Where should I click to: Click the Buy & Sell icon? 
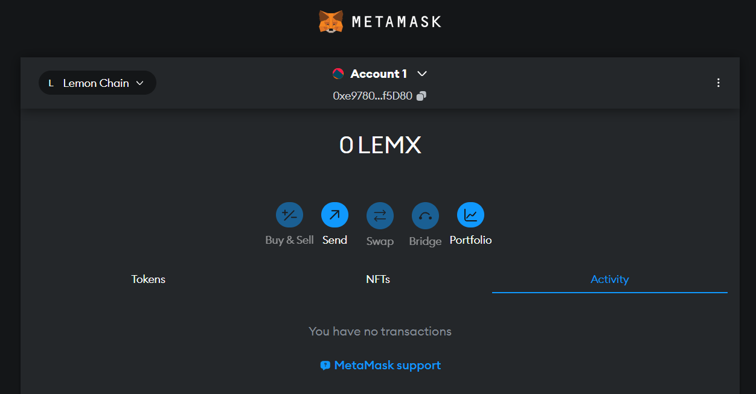[x=289, y=215]
